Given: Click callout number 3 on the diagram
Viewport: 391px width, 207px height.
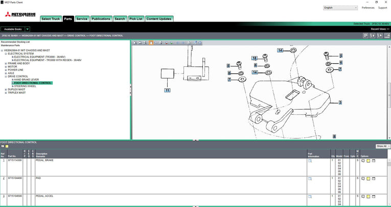Looking at the screenshot, I should tap(340, 102).
